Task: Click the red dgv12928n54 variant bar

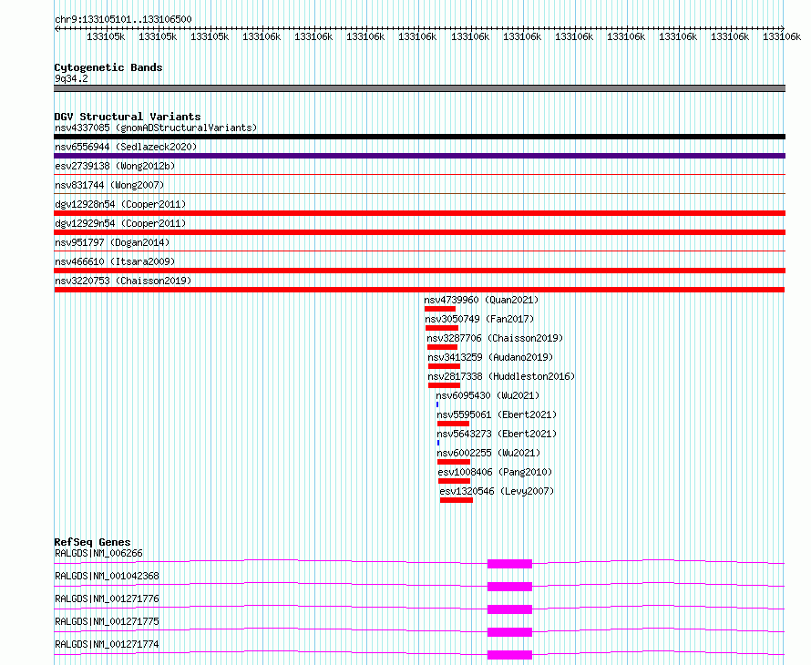Action: pyautogui.click(x=419, y=213)
